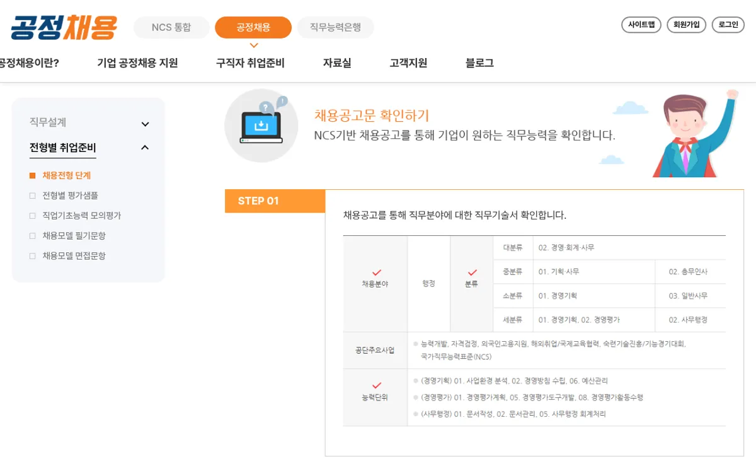
Task: Select 채용전형 단계 in the sidebar
Action: click(x=67, y=175)
